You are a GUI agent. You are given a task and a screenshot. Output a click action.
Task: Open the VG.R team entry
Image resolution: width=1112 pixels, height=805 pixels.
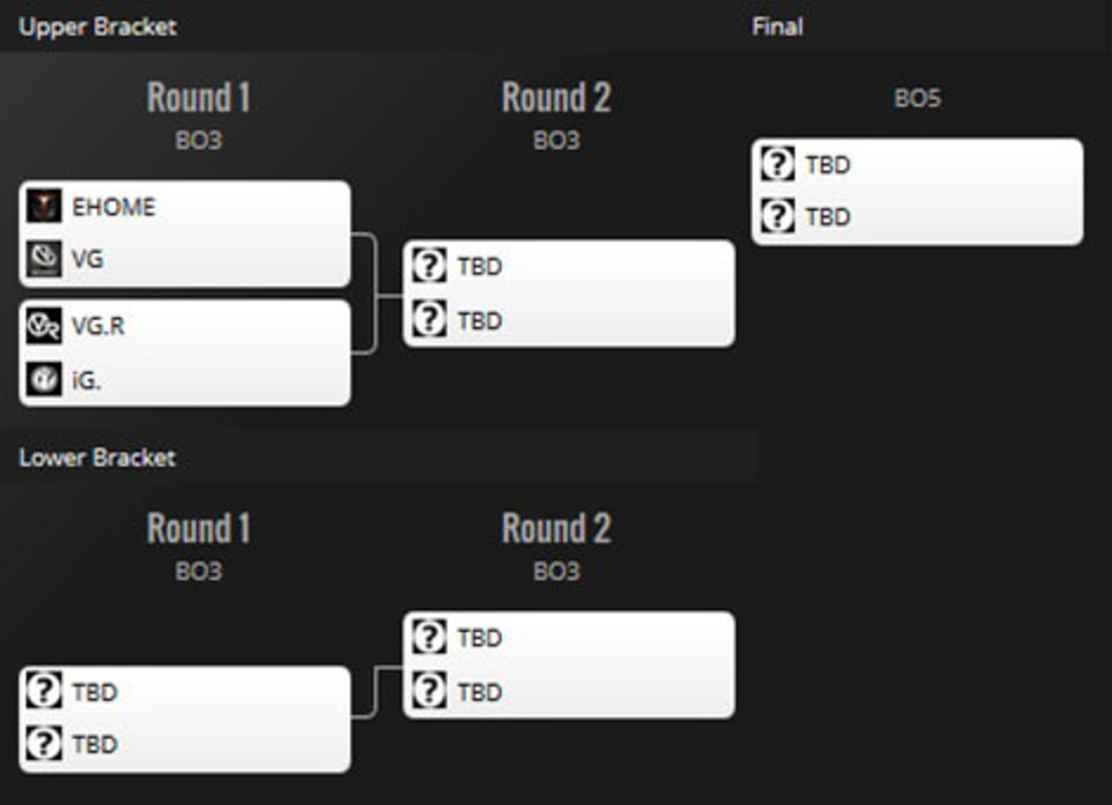pos(98,326)
